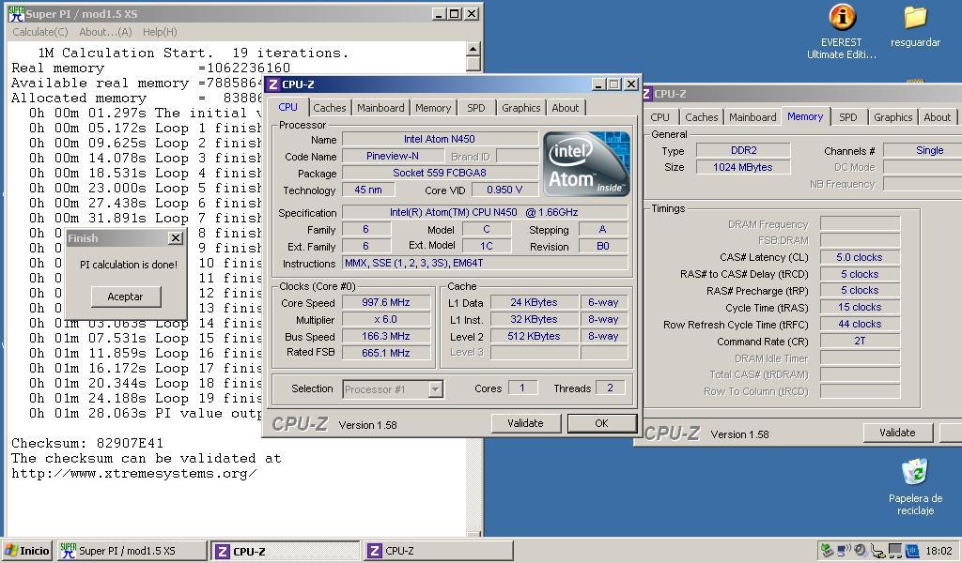Click the Channels # value Single

click(x=923, y=151)
